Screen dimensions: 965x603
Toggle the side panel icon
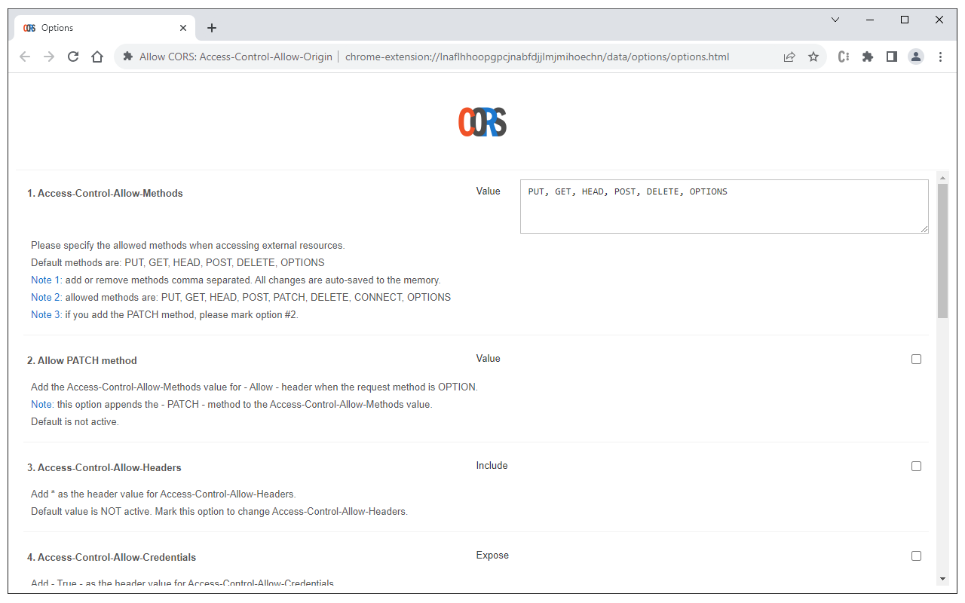(x=892, y=57)
